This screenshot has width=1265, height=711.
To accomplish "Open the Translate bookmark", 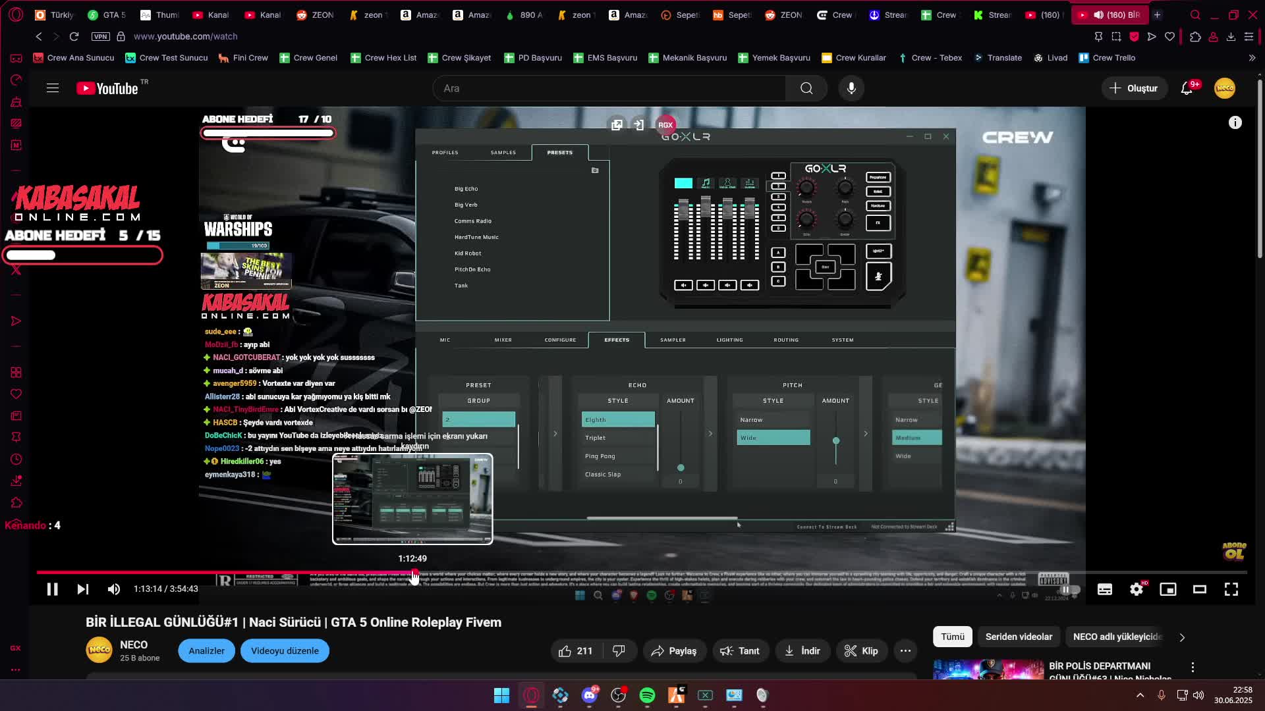I will coord(998,58).
